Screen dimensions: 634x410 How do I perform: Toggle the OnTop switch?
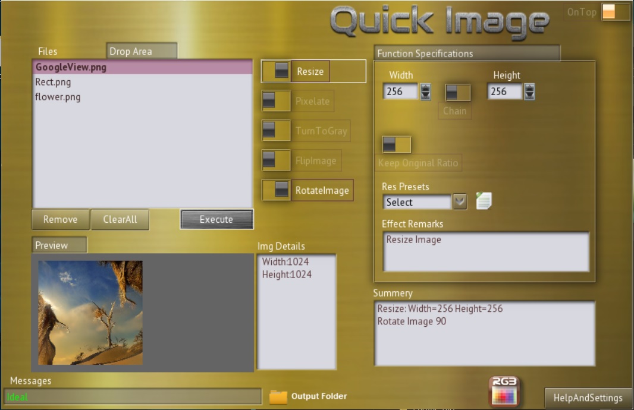tap(616, 12)
